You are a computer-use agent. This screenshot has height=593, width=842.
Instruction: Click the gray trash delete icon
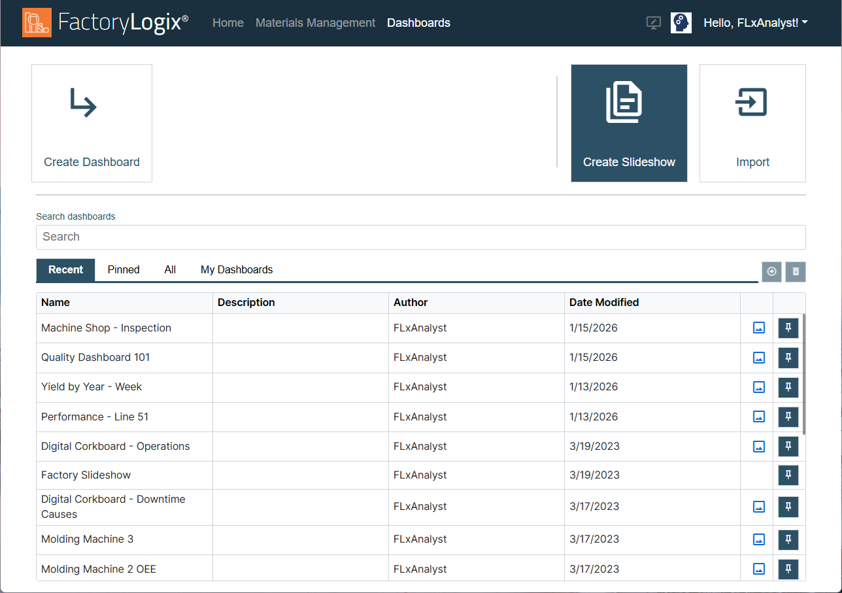(x=796, y=271)
